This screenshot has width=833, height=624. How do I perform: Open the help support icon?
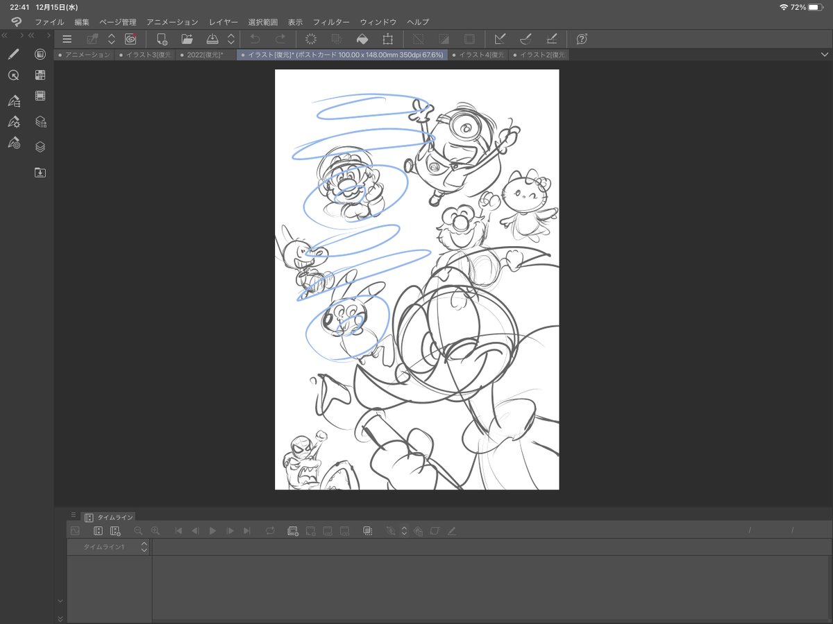click(582, 40)
